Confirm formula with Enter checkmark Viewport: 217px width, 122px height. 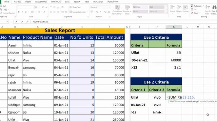point(22,22)
